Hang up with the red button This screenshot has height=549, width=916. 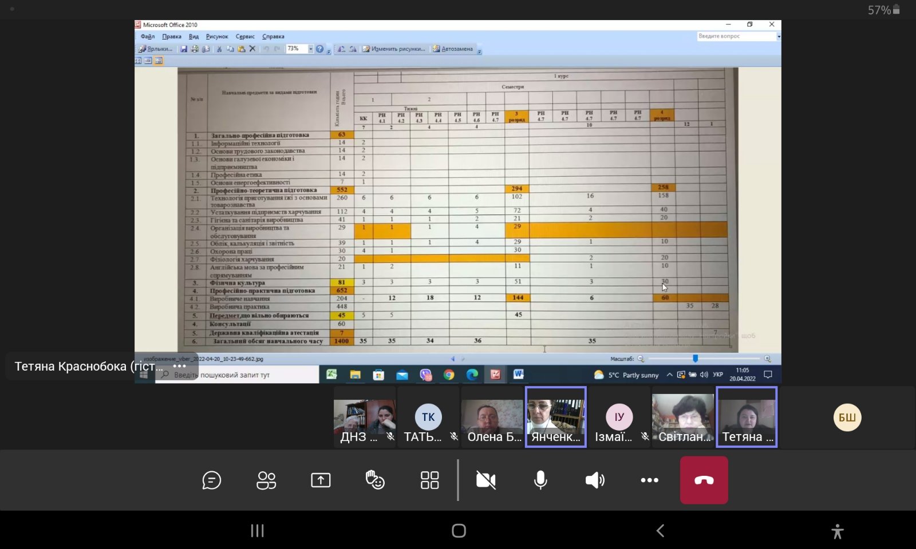(x=704, y=480)
